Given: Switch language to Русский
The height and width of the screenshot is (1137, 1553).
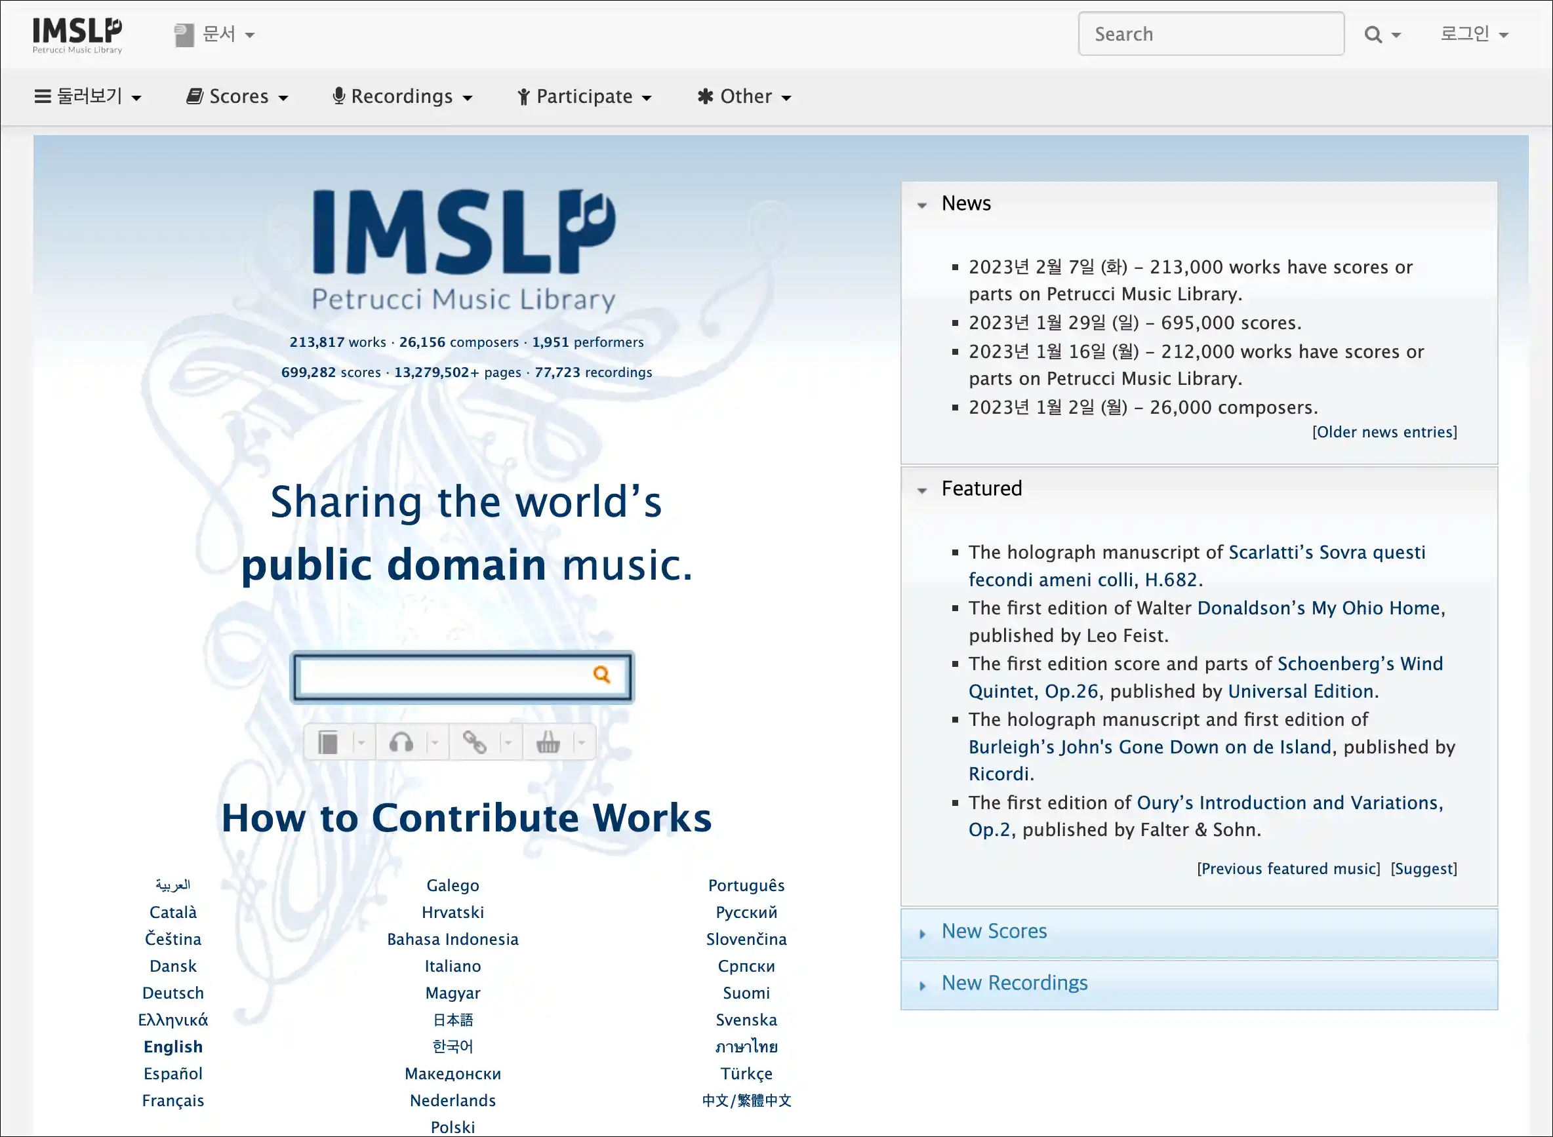Looking at the screenshot, I should (746, 913).
